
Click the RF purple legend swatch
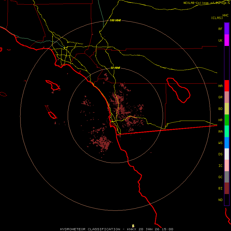[x=227, y=29]
